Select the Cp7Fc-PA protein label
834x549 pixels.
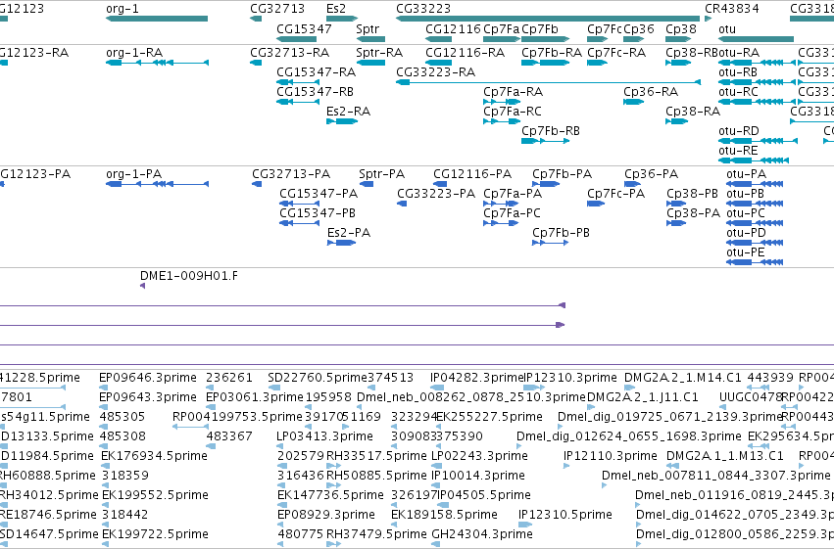(x=615, y=194)
